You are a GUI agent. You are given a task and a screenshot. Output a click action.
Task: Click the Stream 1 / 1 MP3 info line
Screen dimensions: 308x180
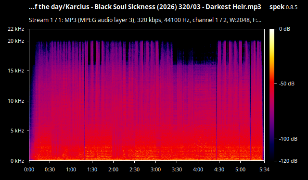pyautogui.click(x=145, y=20)
